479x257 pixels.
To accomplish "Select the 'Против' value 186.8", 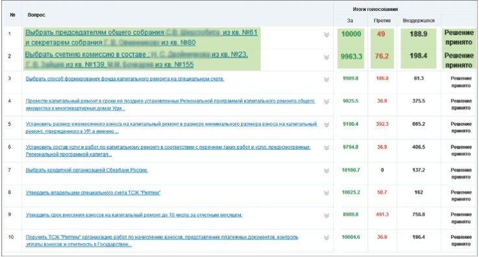I will [382, 79].
